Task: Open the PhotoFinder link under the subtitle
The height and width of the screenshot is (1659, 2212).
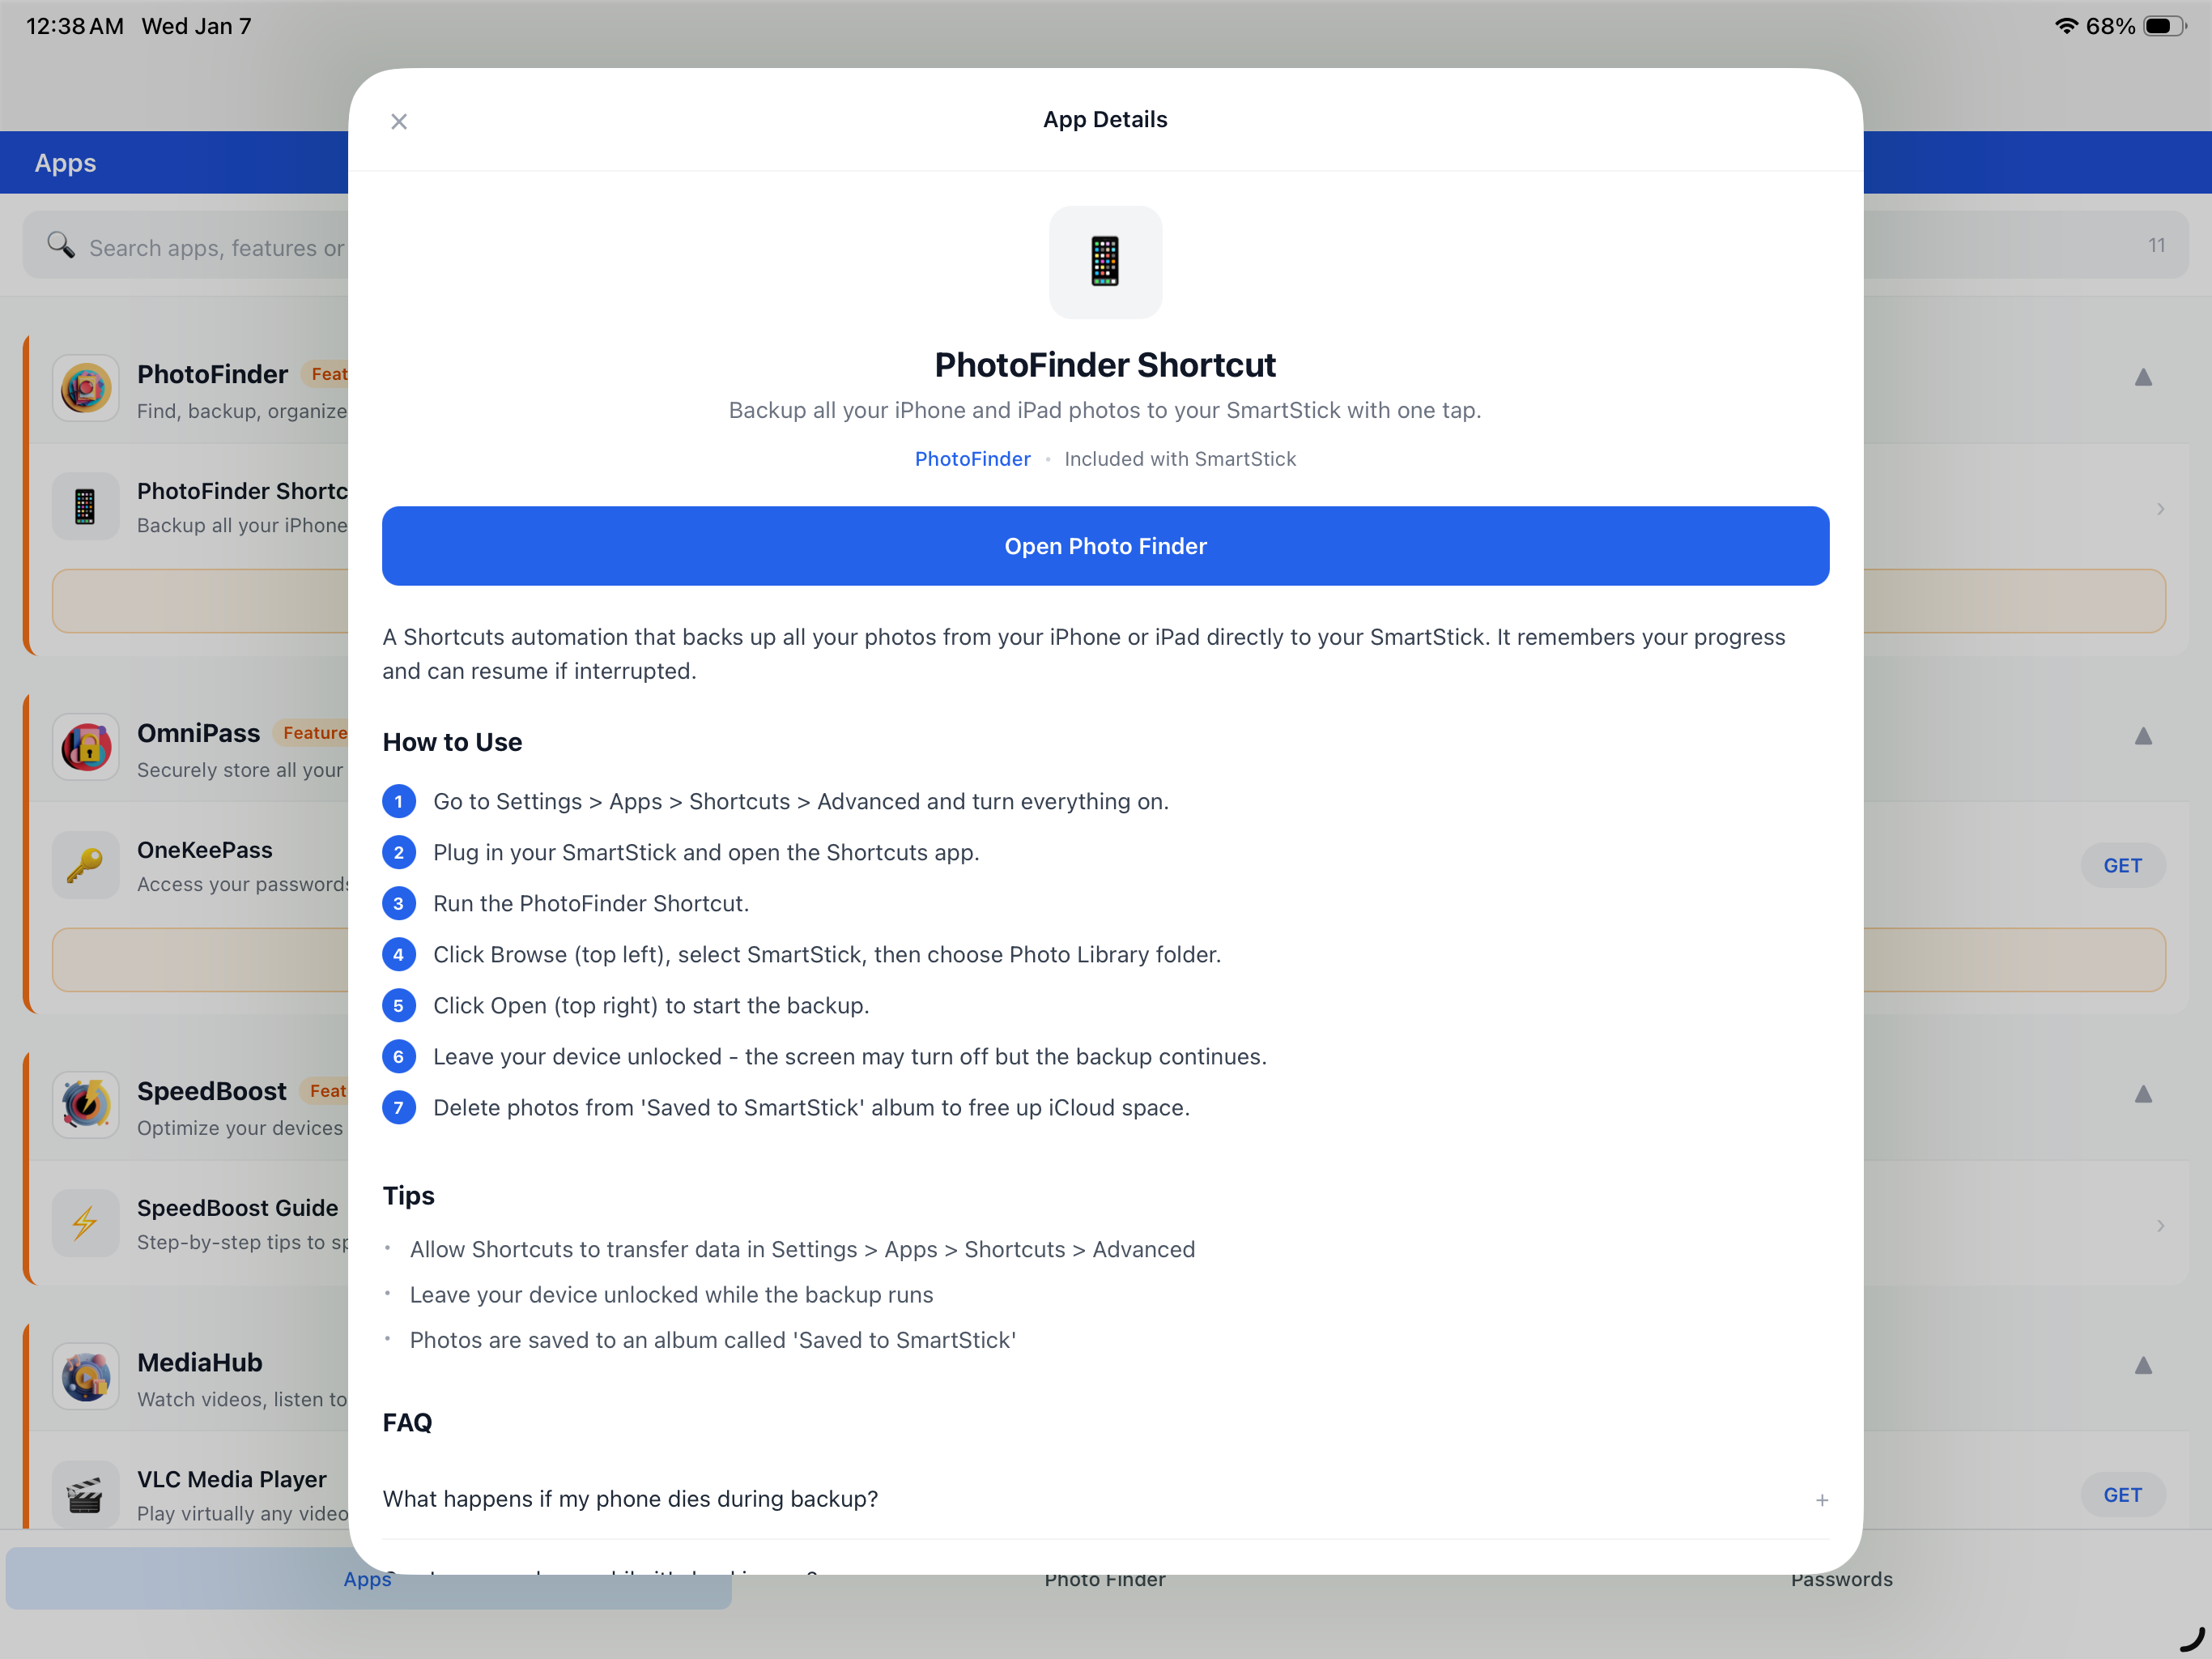Action: point(972,458)
